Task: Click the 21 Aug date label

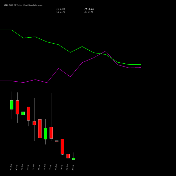Action: pos(73,167)
